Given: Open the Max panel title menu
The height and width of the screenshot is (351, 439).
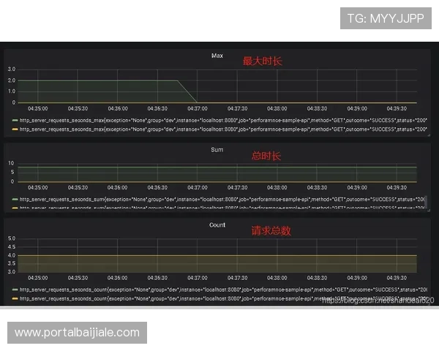Looking at the screenshot, I should (217, 56).
